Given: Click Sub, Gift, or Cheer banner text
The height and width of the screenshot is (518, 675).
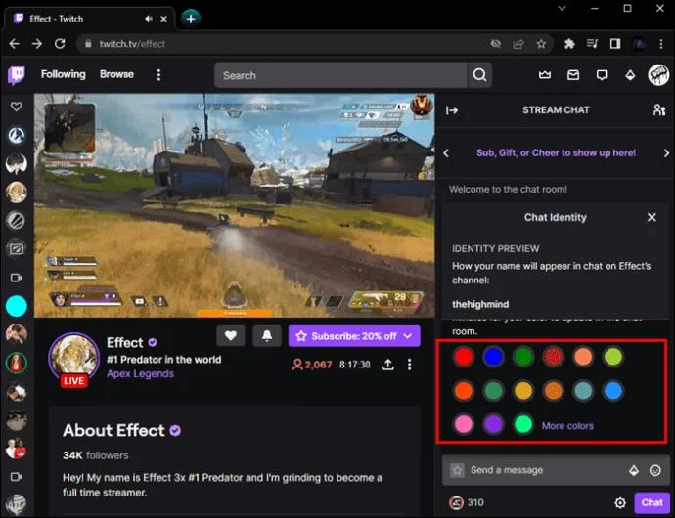Looking at the screenshot, I should tap(556, 153).
